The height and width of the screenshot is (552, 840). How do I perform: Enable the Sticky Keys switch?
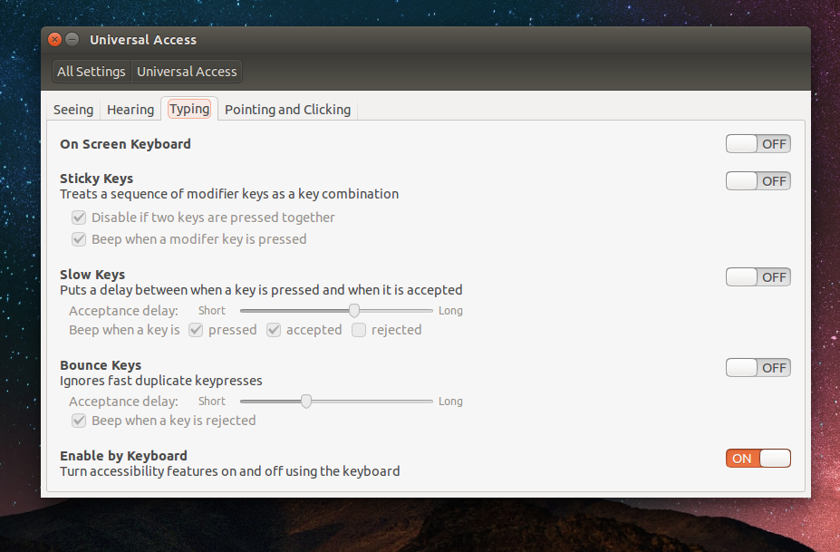tap(758, 181)
